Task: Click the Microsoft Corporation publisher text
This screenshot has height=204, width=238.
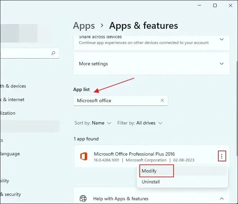Action: tap(146, 160)
